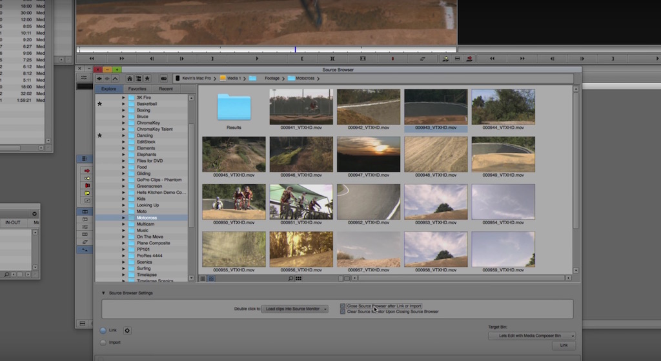Click the home directory icon
Image resolution: width=661 pixels, height=361 pixels.
[x=130, y=78]
